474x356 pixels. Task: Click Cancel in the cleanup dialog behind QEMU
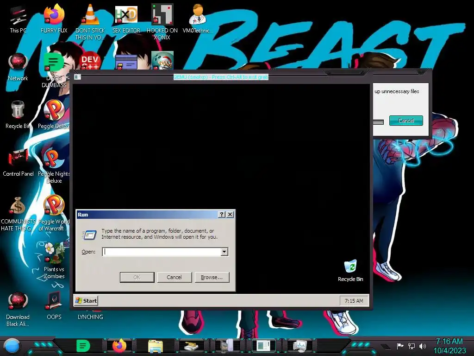[x=406, y=121]
